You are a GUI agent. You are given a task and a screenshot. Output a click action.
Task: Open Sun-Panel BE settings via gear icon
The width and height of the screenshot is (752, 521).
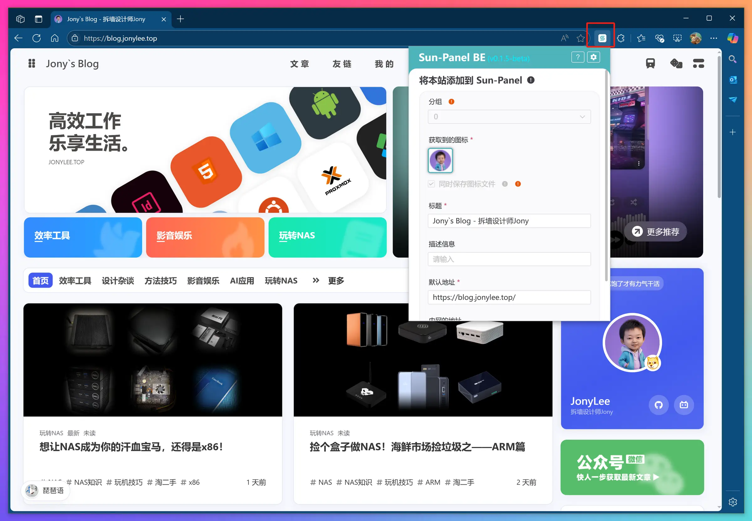[593, 57]
